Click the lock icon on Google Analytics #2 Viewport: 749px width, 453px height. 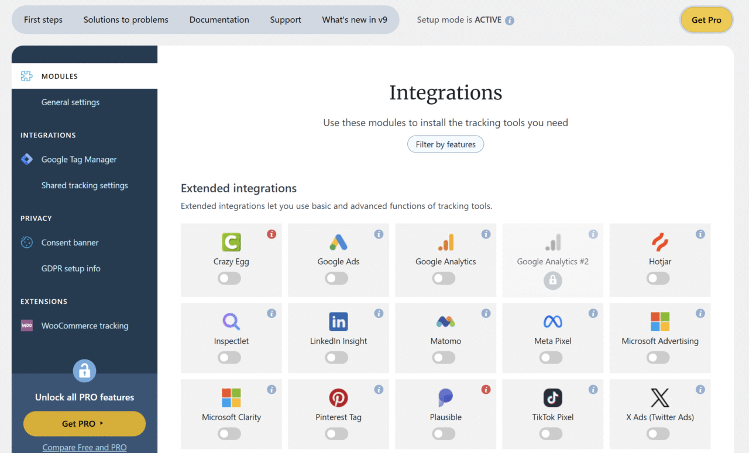click(x=552, y=281)
